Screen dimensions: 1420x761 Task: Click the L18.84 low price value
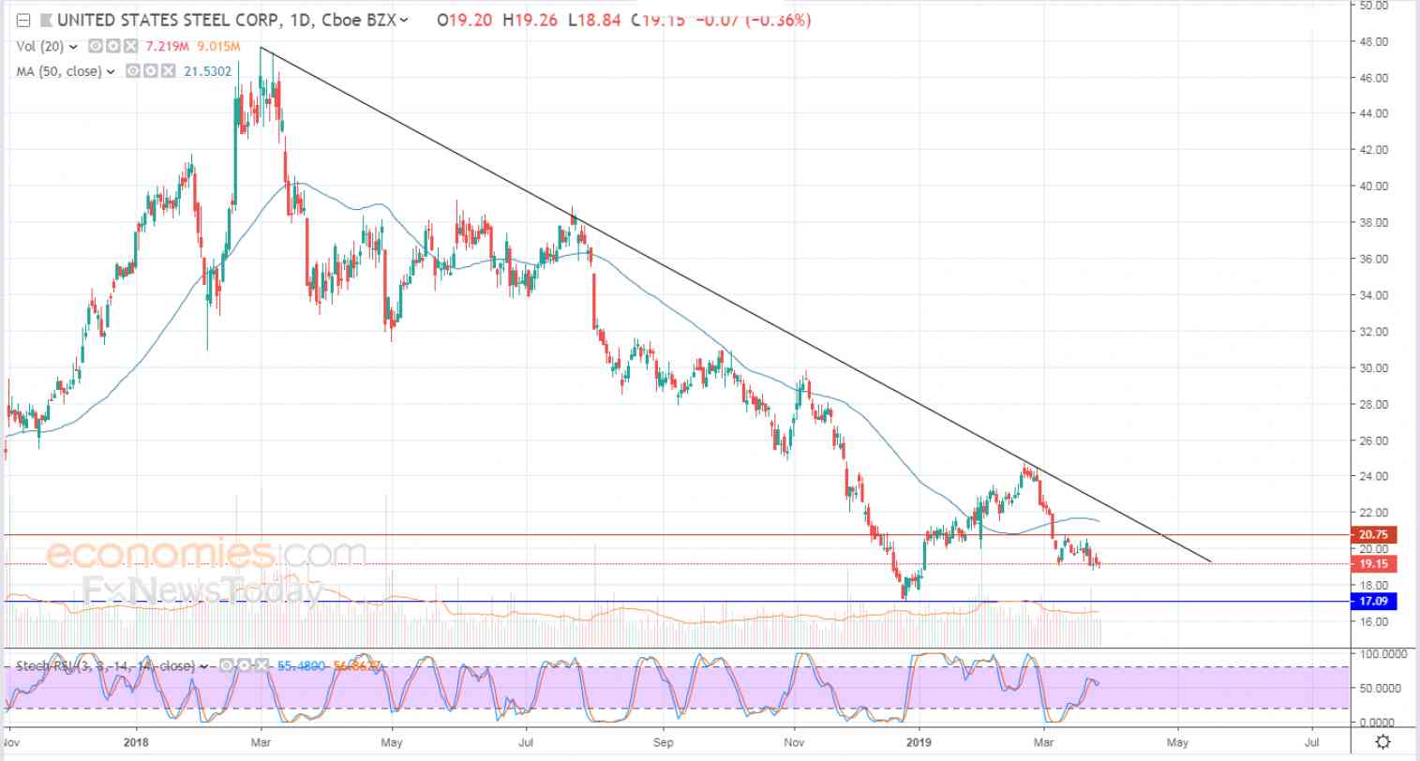click(x=595, y=19)
